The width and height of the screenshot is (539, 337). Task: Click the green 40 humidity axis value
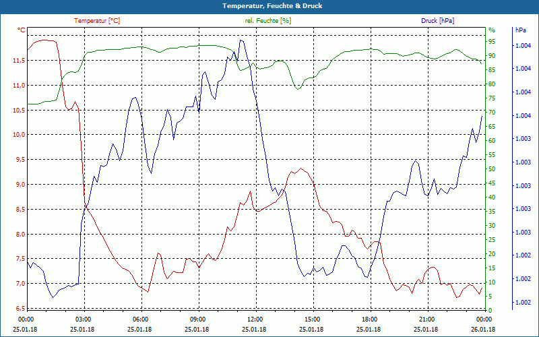click(492, 197)
